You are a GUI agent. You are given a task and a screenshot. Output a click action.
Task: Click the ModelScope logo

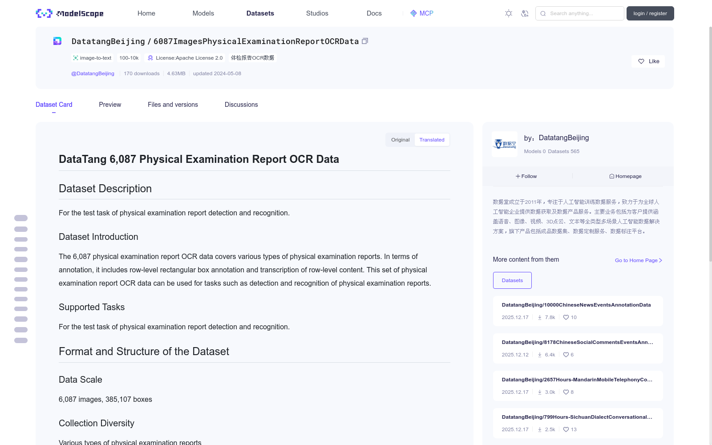point(69,13)
